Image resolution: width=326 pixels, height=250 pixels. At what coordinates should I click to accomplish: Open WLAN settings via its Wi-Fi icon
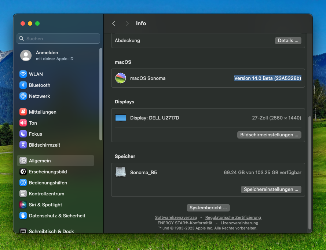pos(23,74)
